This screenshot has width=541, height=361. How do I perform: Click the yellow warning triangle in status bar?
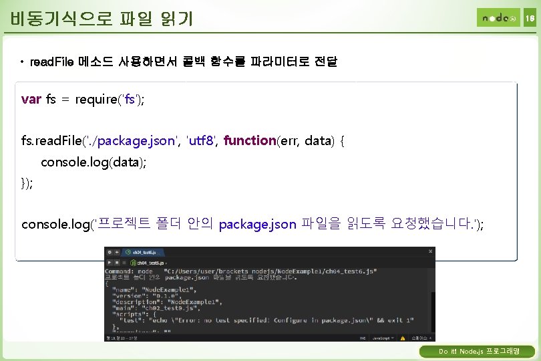(402, 338)
